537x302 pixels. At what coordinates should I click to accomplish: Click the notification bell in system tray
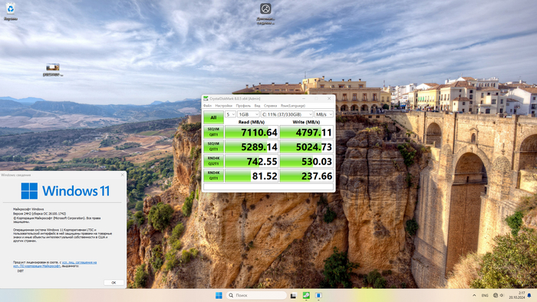[529, 295]
